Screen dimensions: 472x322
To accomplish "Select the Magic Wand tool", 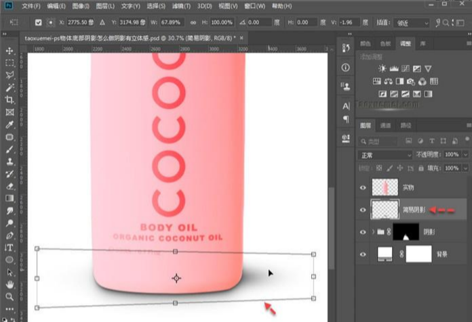I will [x=9, y=87].
